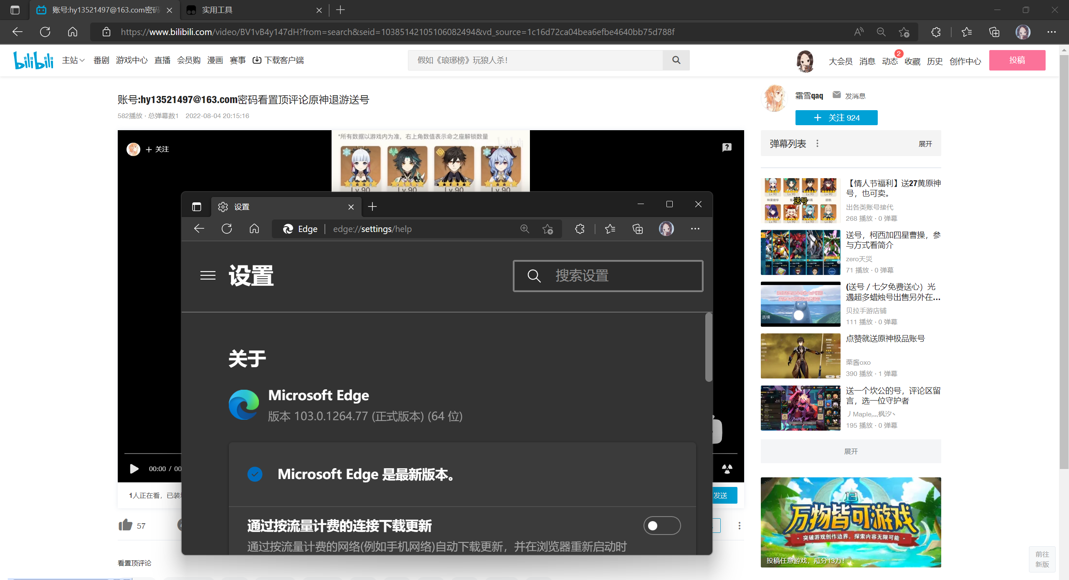The width and height of the screenshot is (1069, 580).
Task: Click the 关注 924 follow button
Action: 836,118
